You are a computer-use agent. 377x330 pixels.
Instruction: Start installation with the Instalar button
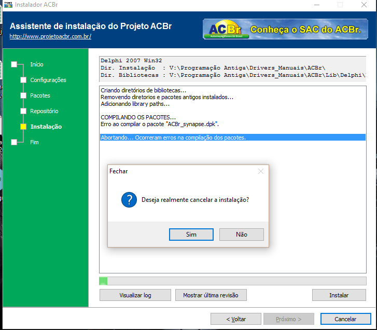[x=339, y=295]
